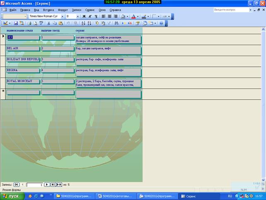The width and height of the screenshot is (266, 200).
Task: Apply fill/back color bucket
Action: coord(123,16)
